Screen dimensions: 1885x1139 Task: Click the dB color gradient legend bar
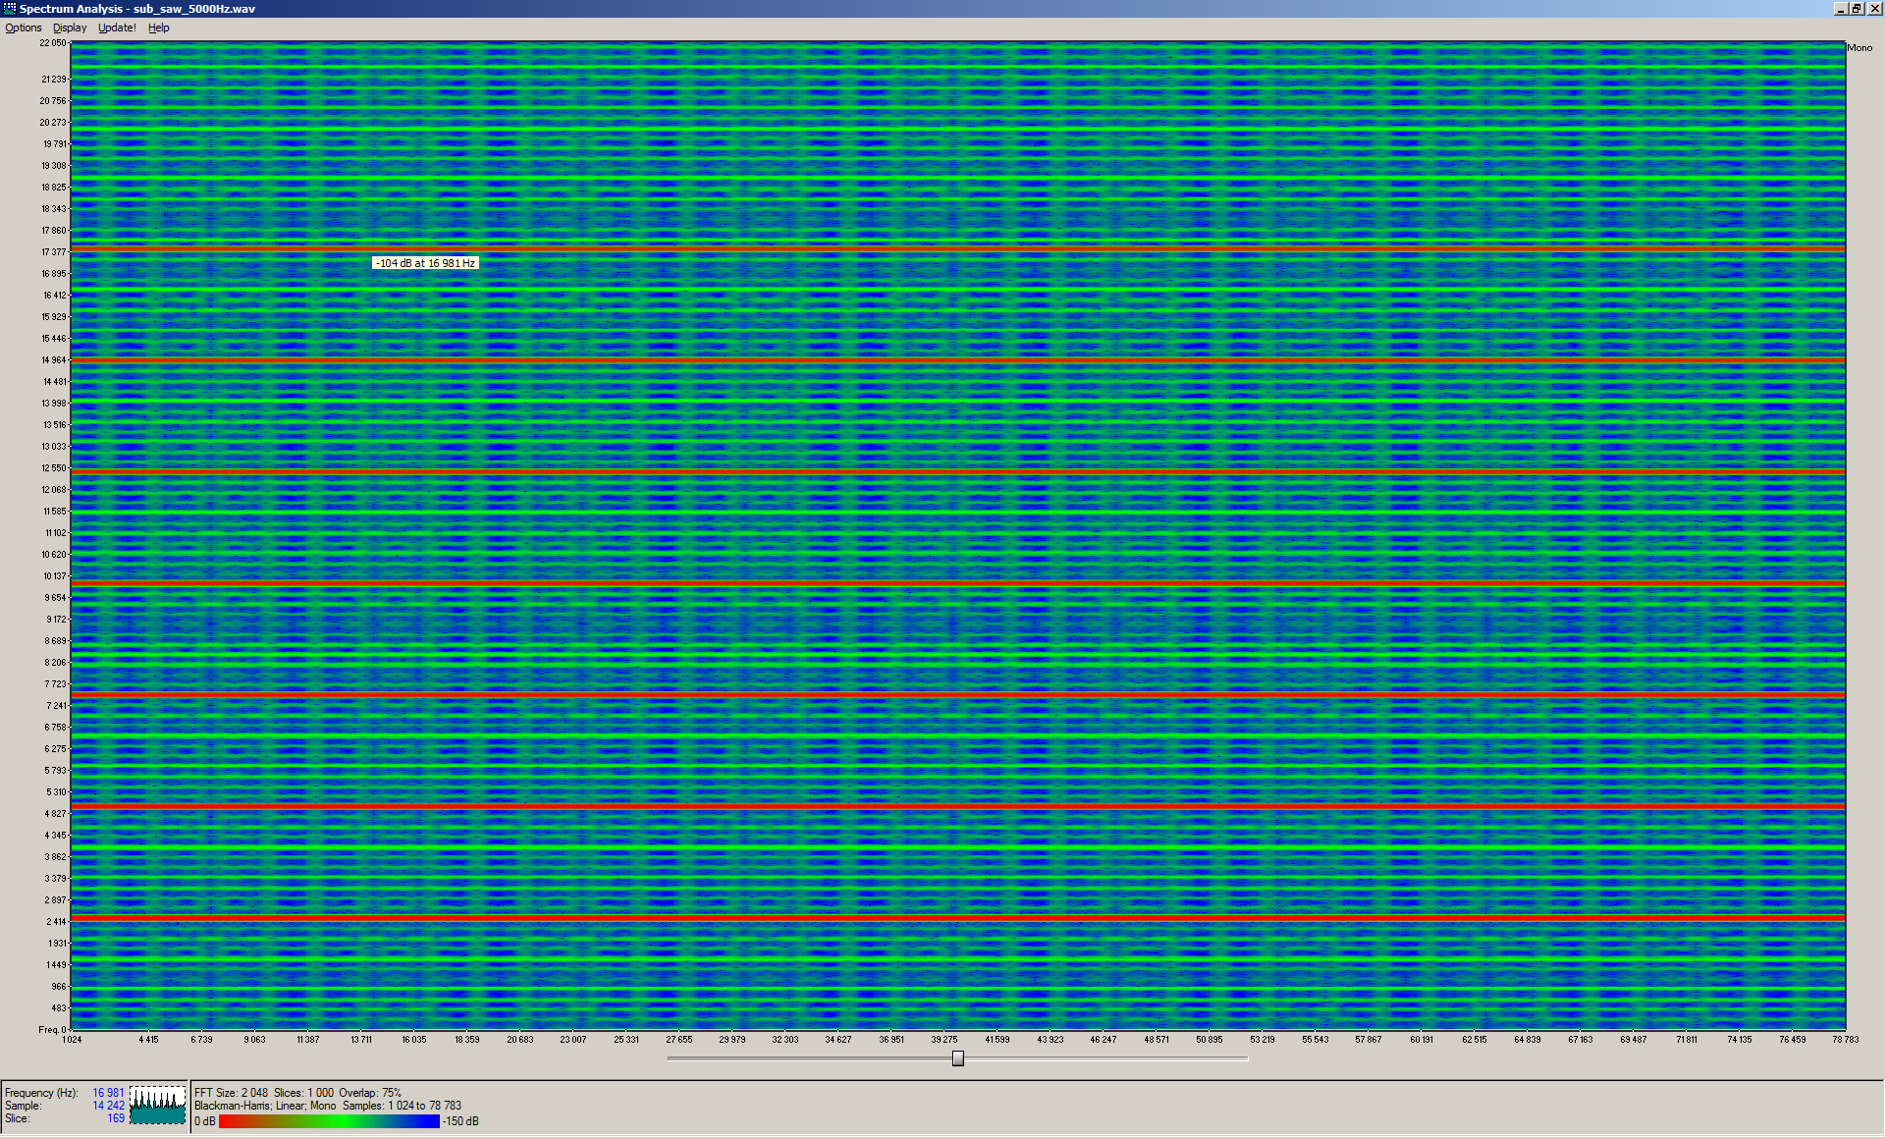[x=329, y=1121]
